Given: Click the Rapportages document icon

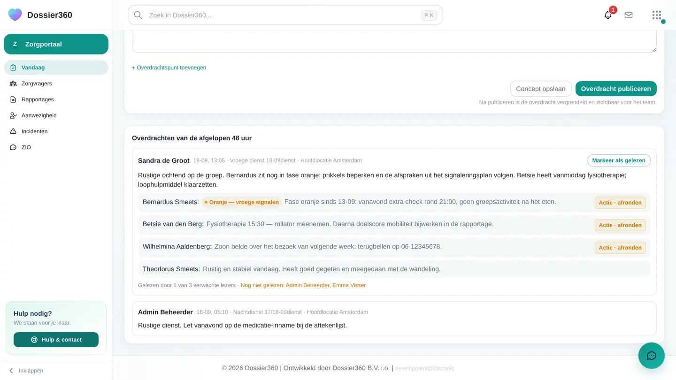Looking at the screenshot, I should pyautogui.click(x=13, y=99).
